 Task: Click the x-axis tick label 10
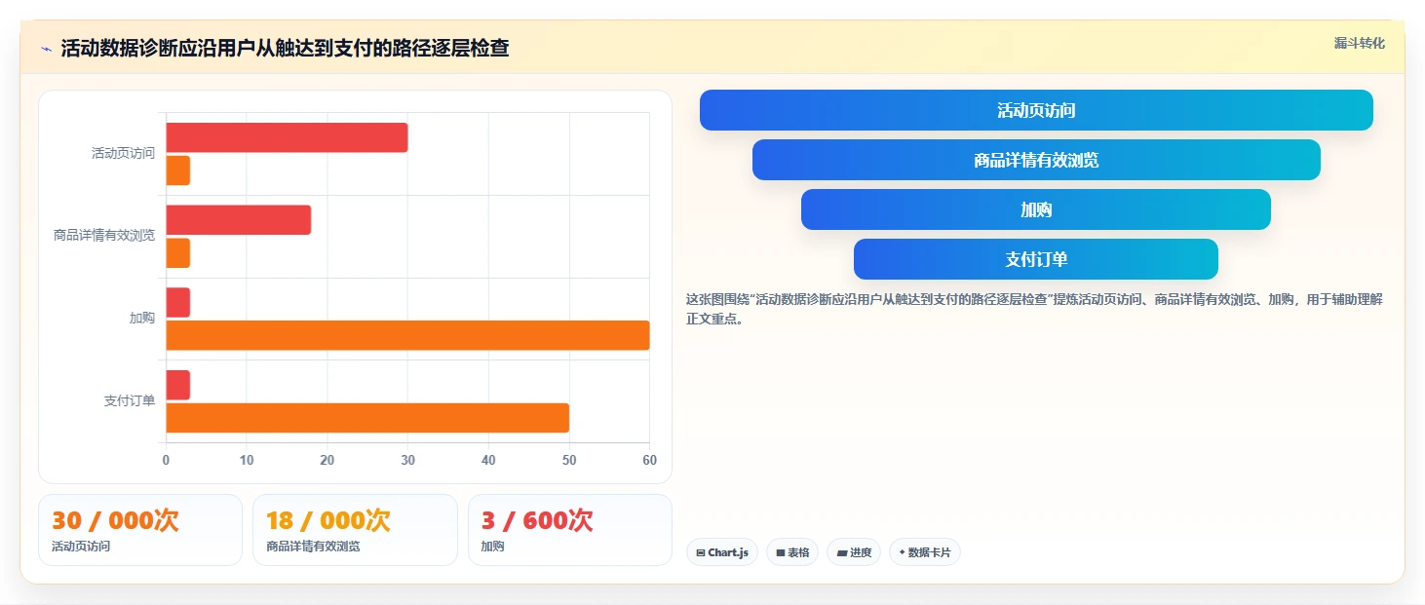(247, 460)
